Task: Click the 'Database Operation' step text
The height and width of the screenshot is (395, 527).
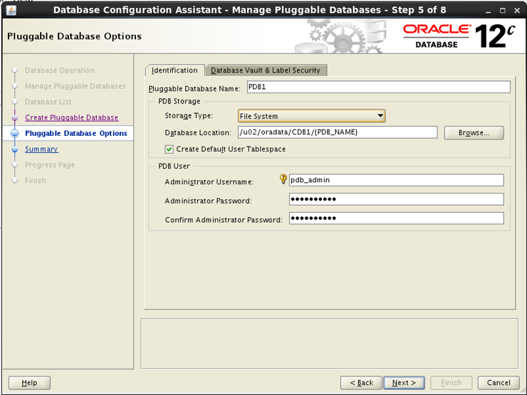Action: pos(60,70)
